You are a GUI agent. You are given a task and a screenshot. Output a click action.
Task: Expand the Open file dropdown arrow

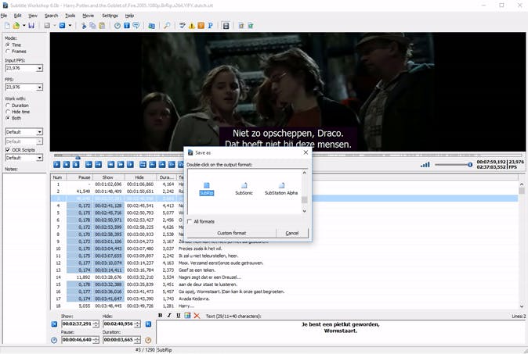click(24, 26)
